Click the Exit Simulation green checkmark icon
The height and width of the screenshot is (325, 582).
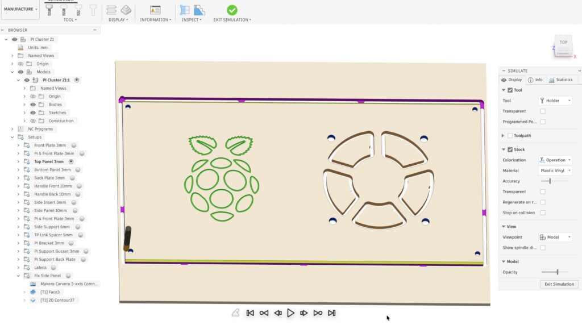click(x=232, y=10)
